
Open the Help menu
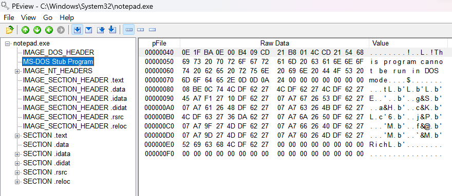pyautogui.click(x=67, y=17)
